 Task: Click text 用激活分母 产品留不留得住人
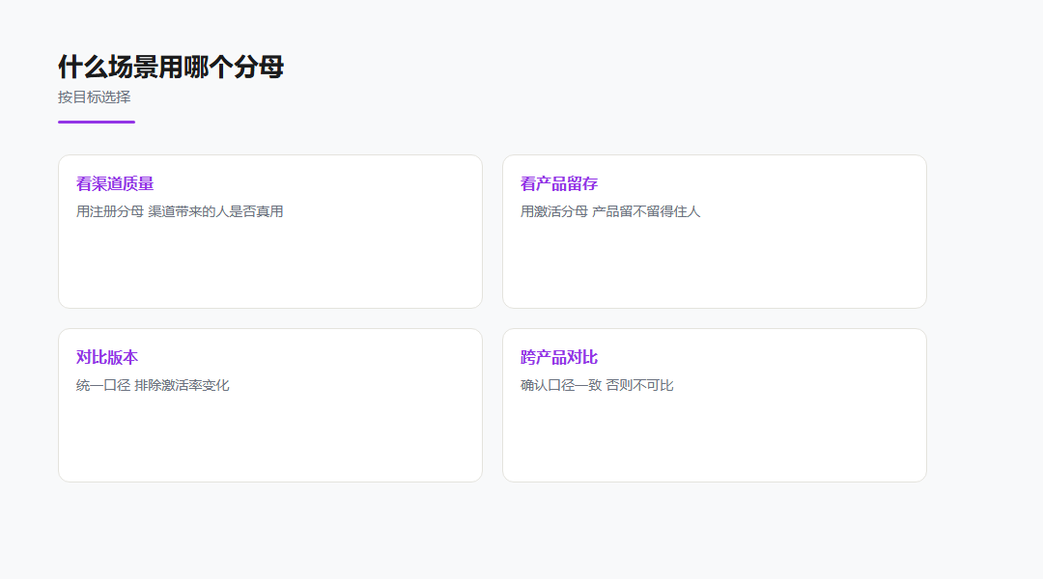coord(610,211)
